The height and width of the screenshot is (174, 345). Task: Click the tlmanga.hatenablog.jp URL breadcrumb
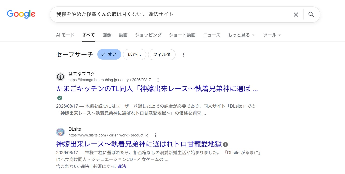(x=110, y=80)
